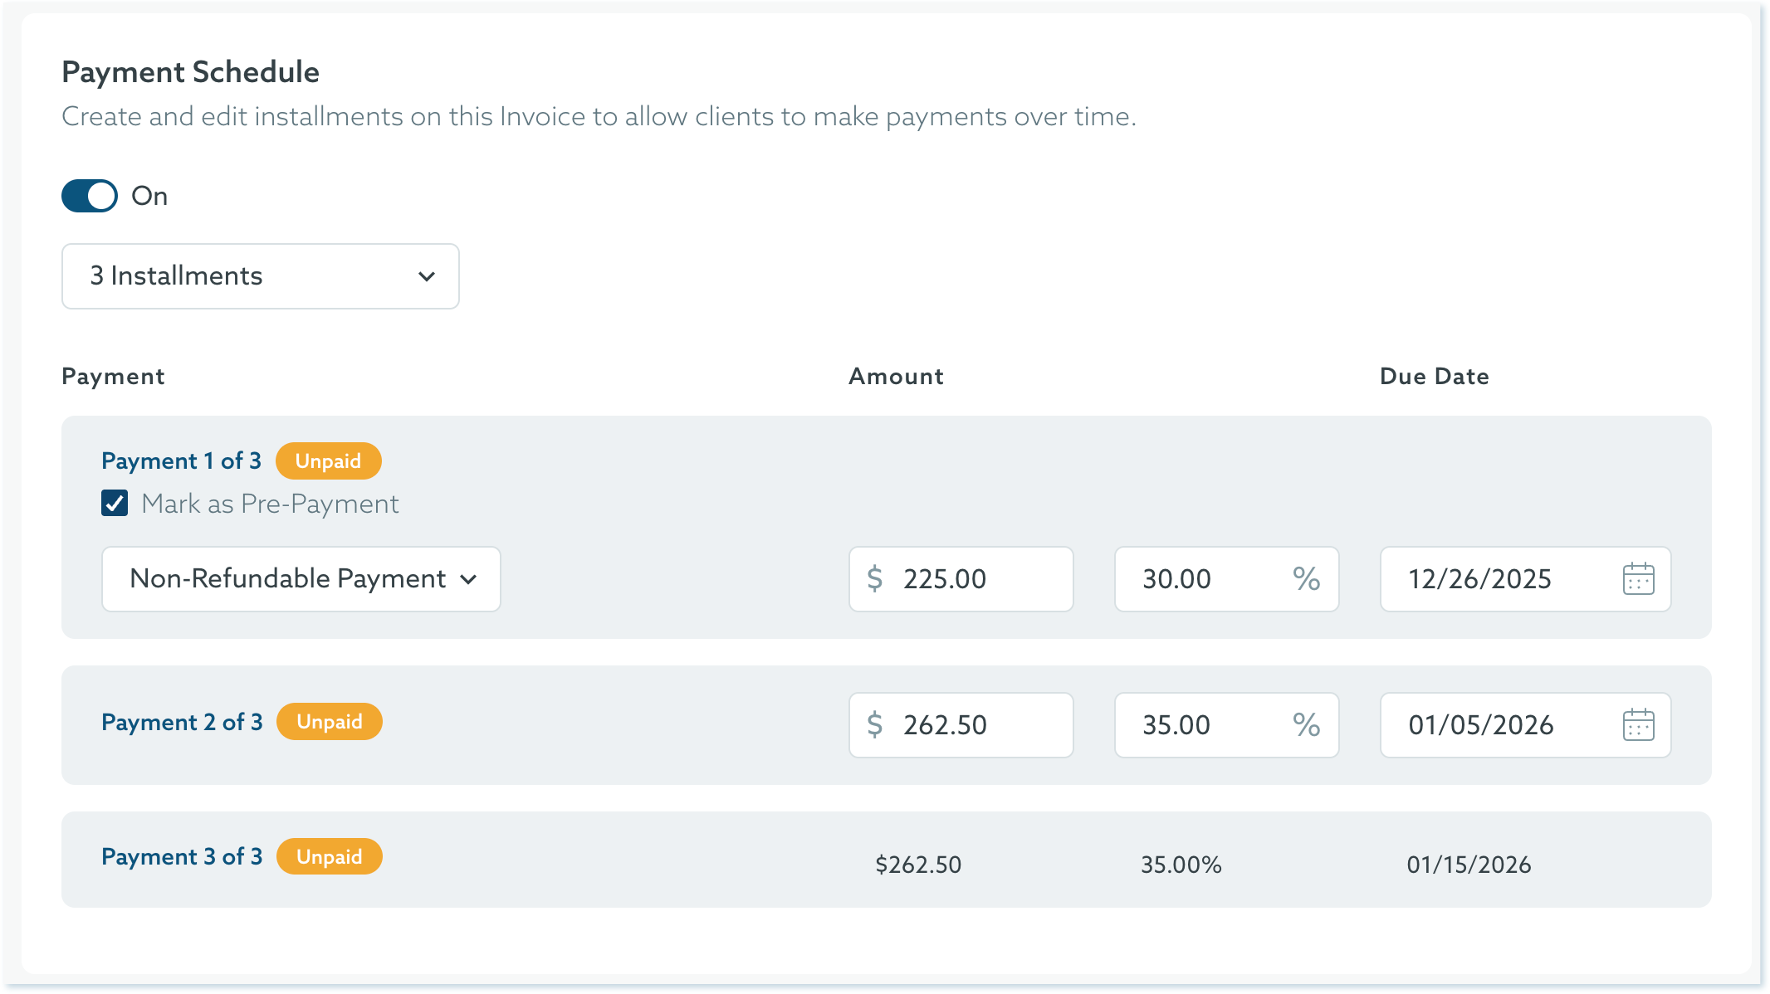
Task: Click Payment 1 of 3 label
Action: click(x=181, y=461)
